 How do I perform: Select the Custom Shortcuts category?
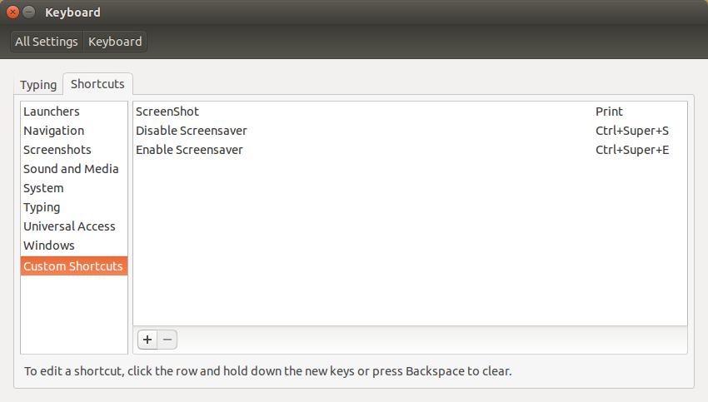click(x=74, y=266)
